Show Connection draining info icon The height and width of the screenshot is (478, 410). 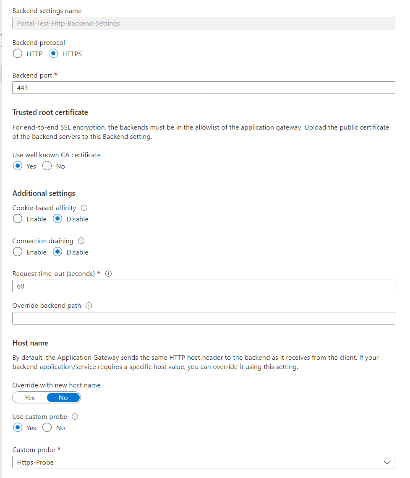81,241
